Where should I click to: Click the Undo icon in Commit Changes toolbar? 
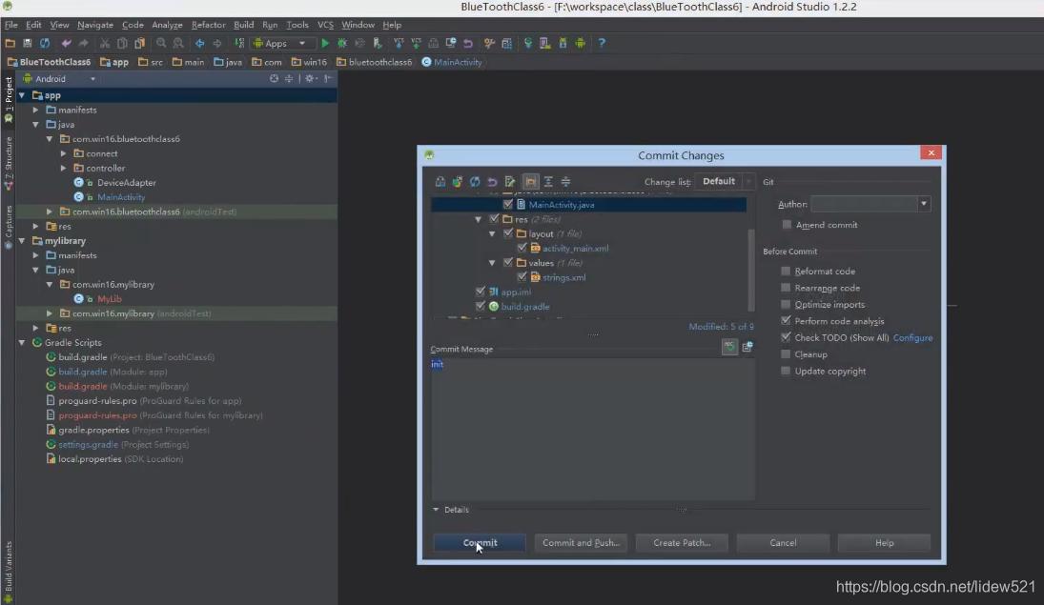(x=492, y=181)
